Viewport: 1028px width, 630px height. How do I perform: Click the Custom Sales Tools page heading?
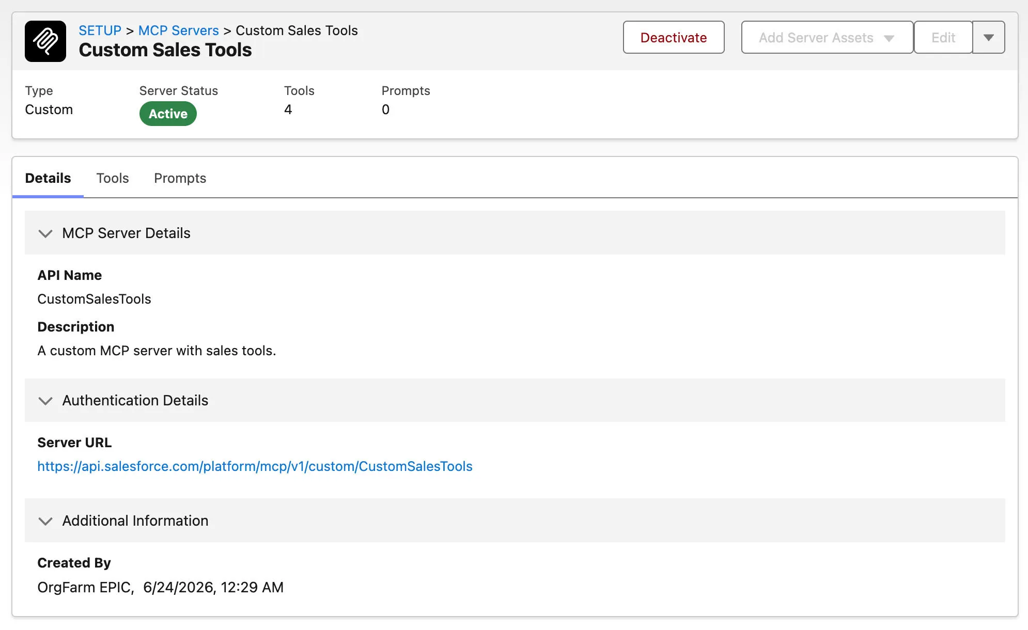pos(165,50)
